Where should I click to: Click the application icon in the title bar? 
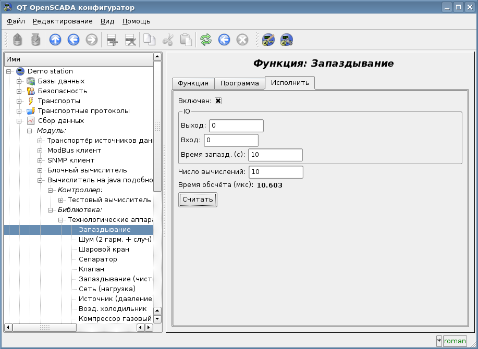tap(8, 7)
